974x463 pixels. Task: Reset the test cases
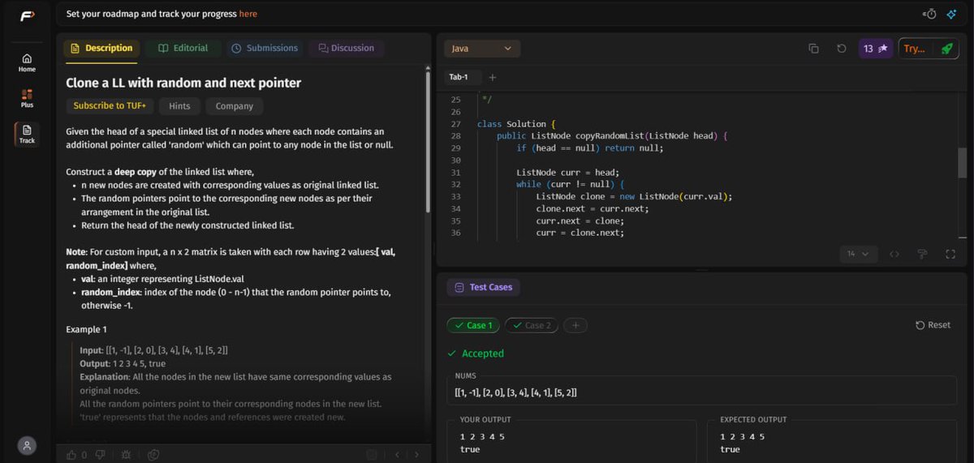pyautogui.click(x=933, y=325)
